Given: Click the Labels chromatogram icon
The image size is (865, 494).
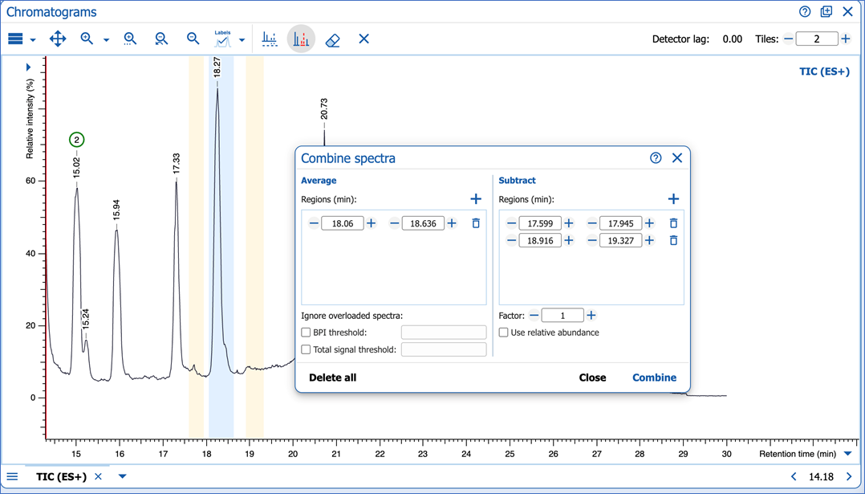Looking at the screenshot, I should (222, 39).
